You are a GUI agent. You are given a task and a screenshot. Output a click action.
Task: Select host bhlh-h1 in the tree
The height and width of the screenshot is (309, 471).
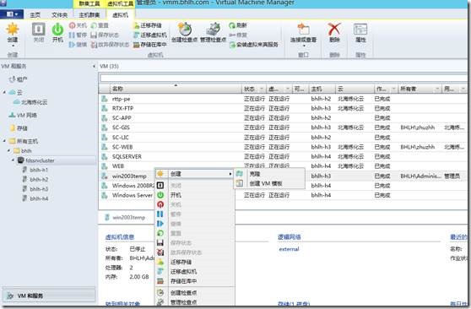point(35,170)
